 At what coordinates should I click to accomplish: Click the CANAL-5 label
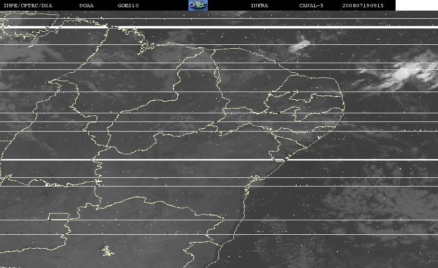click(x=311, y=6)
